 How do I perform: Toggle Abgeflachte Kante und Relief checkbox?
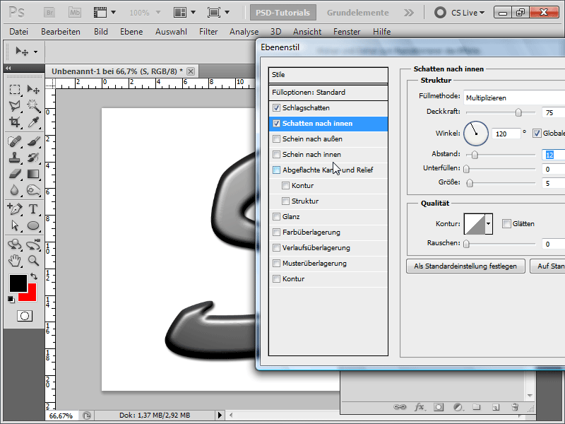(276, 170)
